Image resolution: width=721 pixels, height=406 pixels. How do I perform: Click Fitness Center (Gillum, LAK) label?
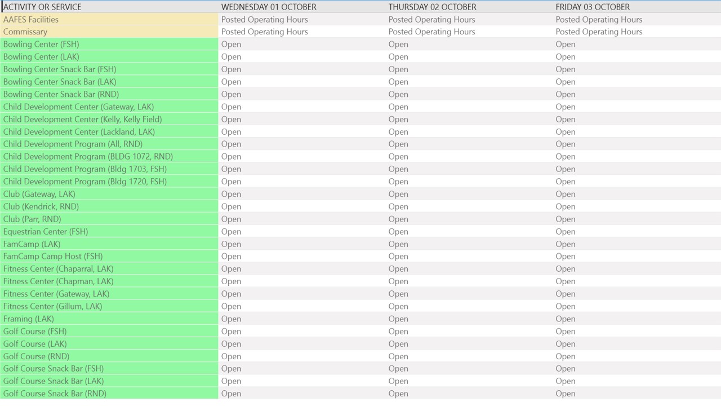[x=53, y=306]
